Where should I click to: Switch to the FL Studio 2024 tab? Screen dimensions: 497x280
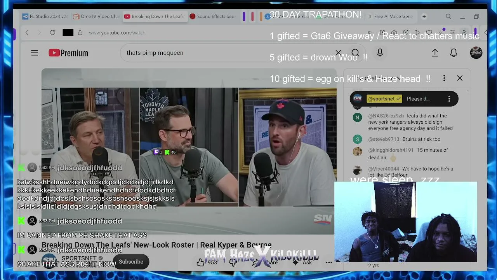[x=45, y=16]
